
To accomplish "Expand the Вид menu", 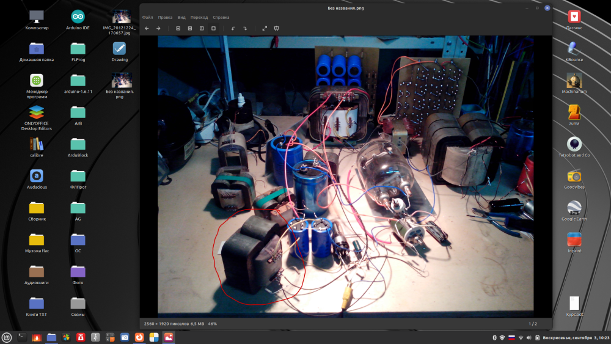I will [181, 17].
